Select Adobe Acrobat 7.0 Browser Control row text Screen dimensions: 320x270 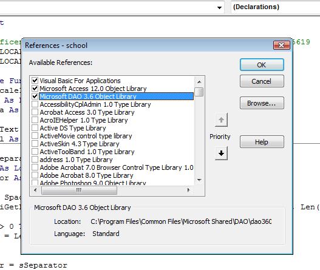[x=117, y=167]
